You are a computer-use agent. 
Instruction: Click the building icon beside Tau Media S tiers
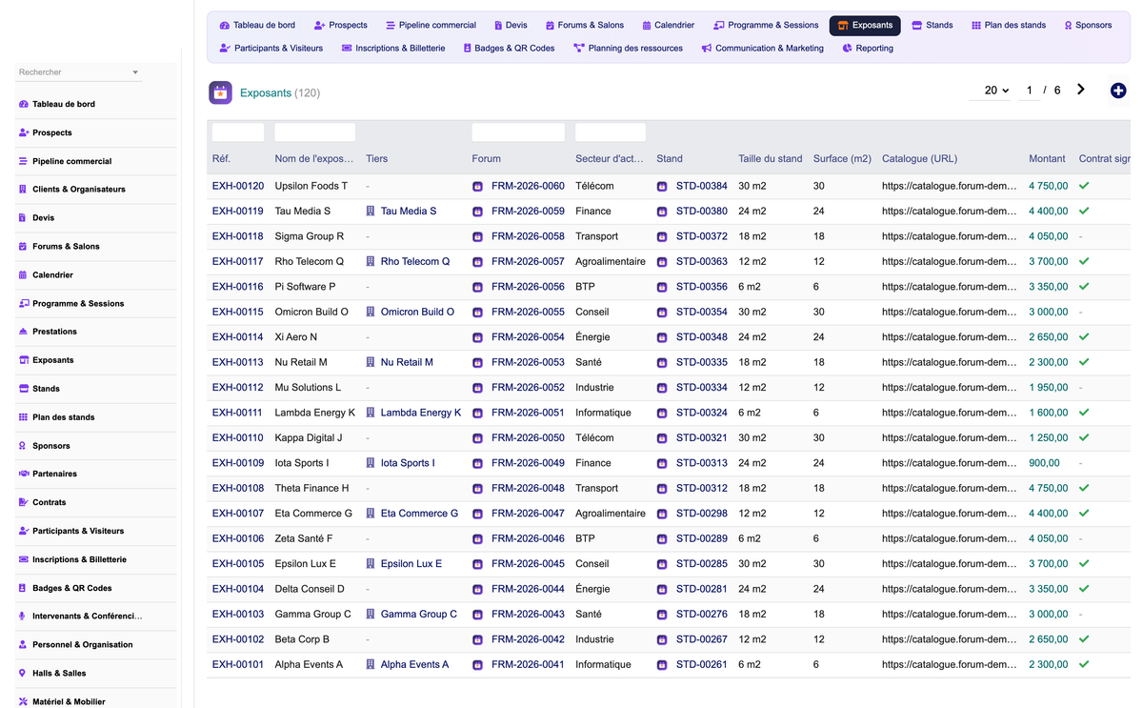[x=371, y=211]
